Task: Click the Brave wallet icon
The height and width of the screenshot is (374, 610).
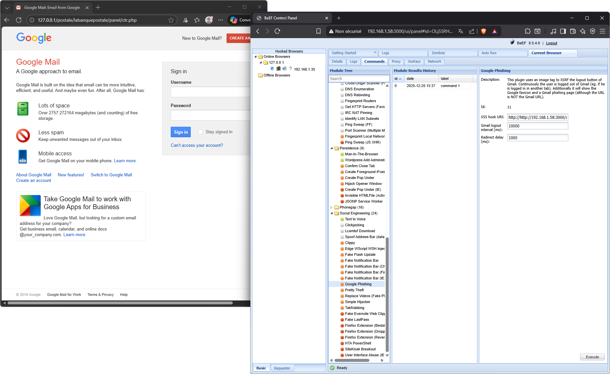Action: point(573,31)
